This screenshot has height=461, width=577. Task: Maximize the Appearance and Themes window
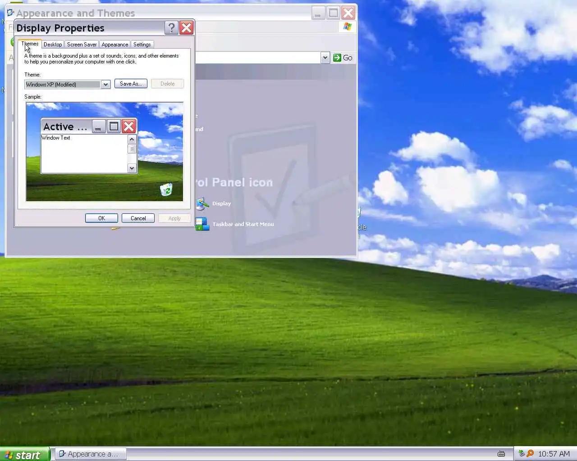click(x=333, y=13)
